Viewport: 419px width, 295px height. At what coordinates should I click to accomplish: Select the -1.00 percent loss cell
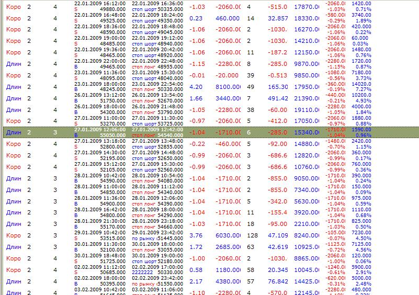(197, 259)
